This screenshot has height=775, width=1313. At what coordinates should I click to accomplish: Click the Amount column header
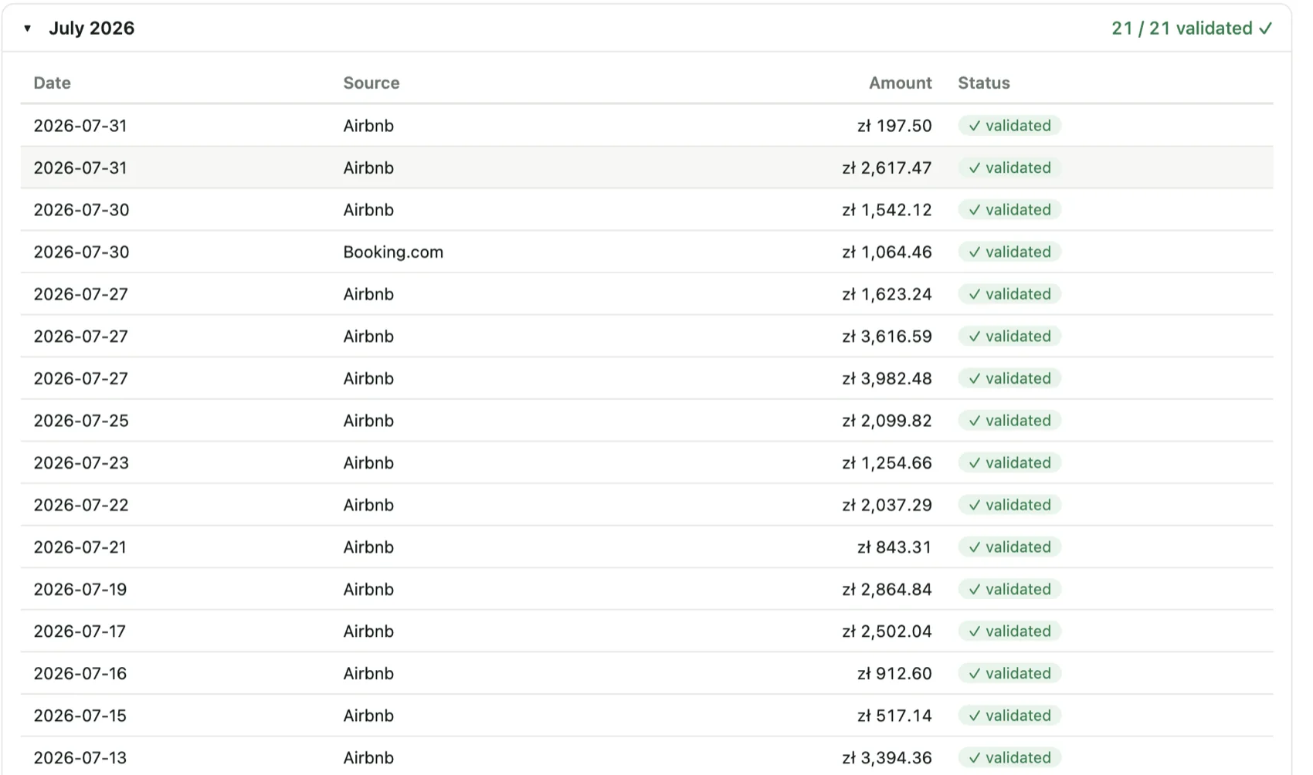click(901, 83)
